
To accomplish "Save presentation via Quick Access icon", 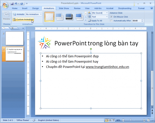I will click(x=12, y=4).
